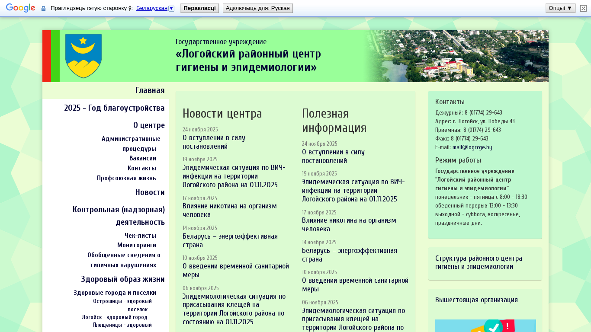591x332 pixels.
Task: Open the Новости sidebar menu item
Action: (x=150, y=192)
